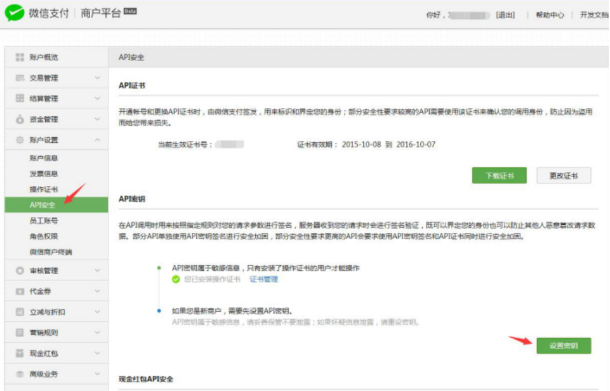Screen dimensions: 610x391
Task: Open the 证书管理 link
Action: click(263, 279)
